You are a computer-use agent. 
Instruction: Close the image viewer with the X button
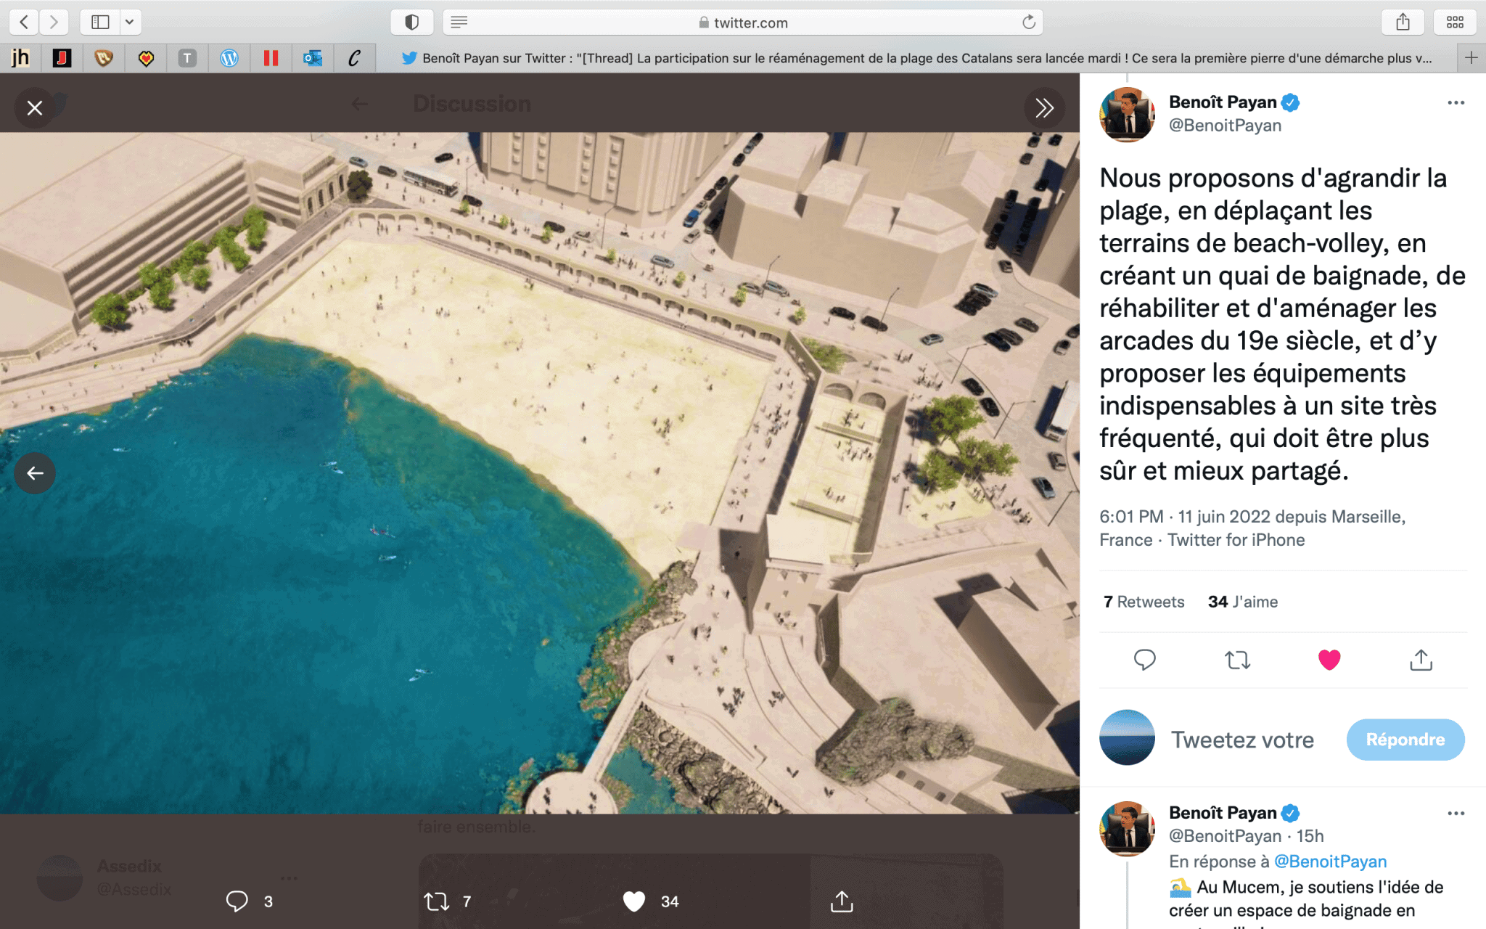pos(34,108)
